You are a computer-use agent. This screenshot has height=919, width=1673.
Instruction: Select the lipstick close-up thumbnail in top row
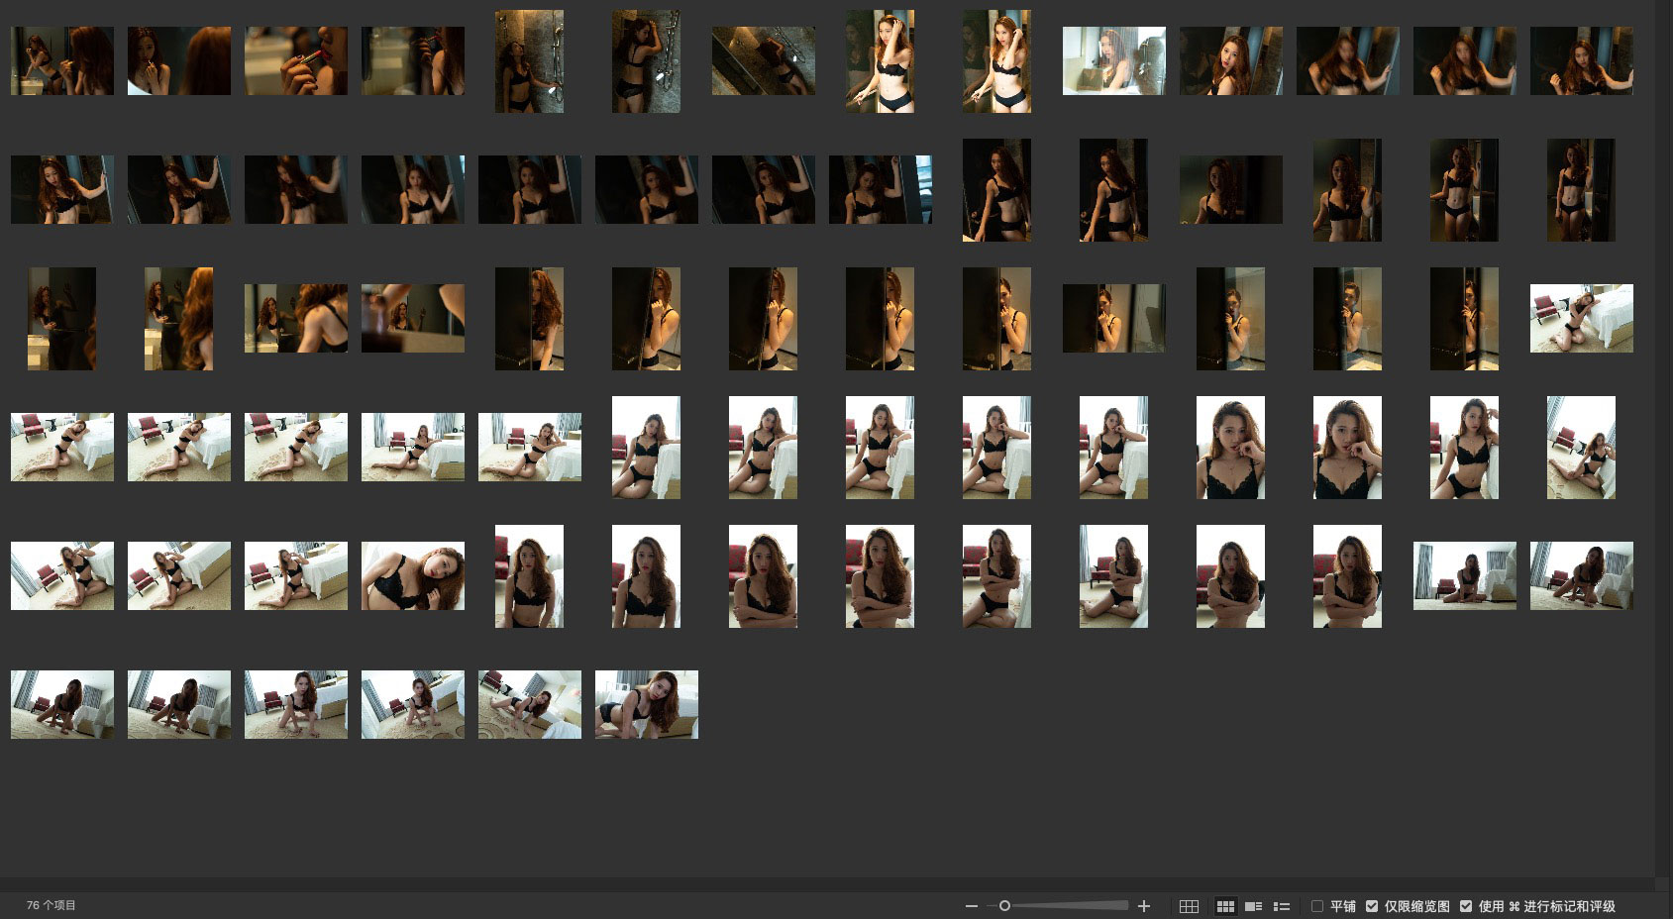pos(295,61)
